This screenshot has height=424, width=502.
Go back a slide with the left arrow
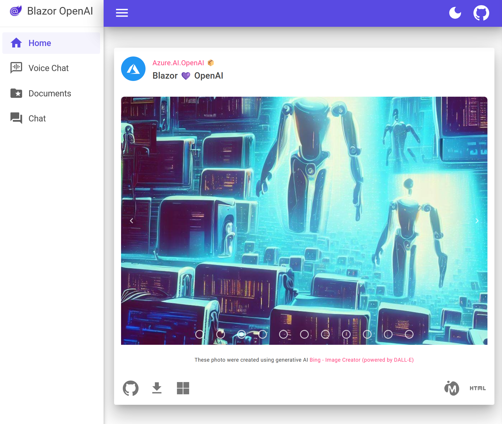[132, 221]
